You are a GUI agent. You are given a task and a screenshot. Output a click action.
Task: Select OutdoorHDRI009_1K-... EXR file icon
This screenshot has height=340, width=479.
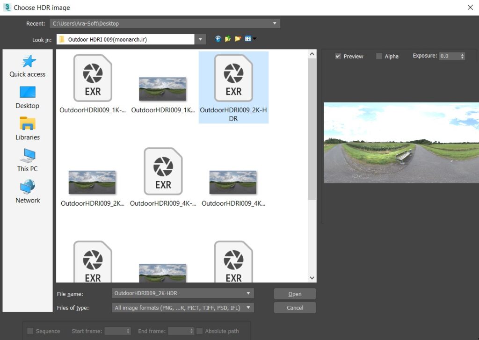click(x=93, y=78)
